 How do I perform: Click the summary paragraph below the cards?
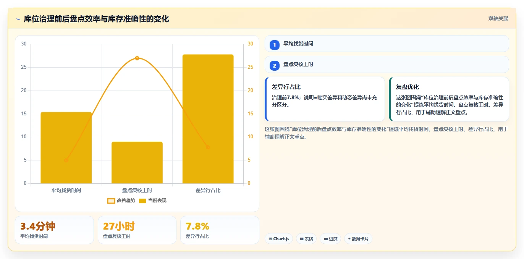387,133
